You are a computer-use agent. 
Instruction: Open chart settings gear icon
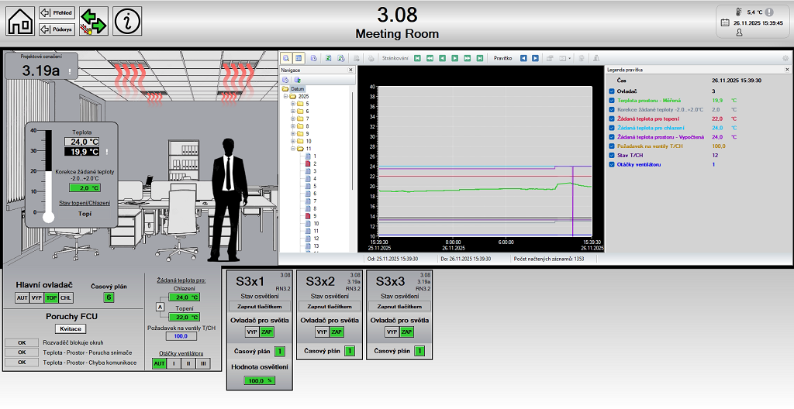pyautogui.click(x=785, y=58)
